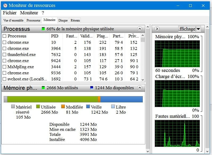Click the right panel collapse arrow
Image resolution: width=212 pixels, height=155 pixels.
[157, 29]
